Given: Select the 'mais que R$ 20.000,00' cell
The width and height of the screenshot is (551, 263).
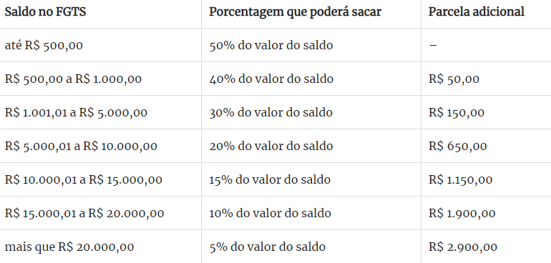Looking at the screenshot, I should [69, 247].
